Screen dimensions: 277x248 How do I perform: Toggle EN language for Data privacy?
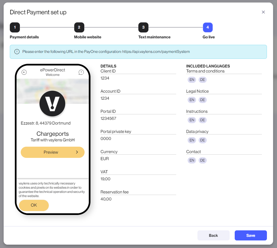click(192, 140)
